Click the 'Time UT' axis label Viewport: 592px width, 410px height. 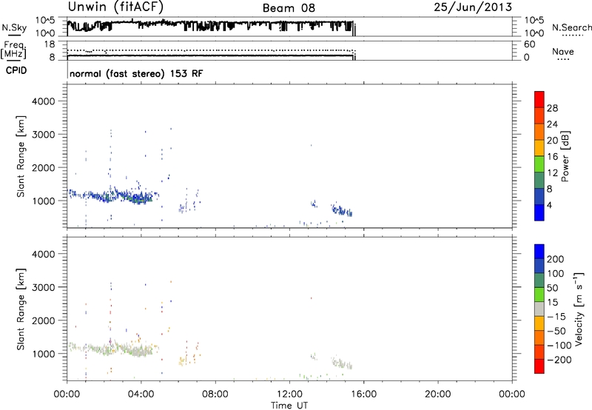click(289, 406)
